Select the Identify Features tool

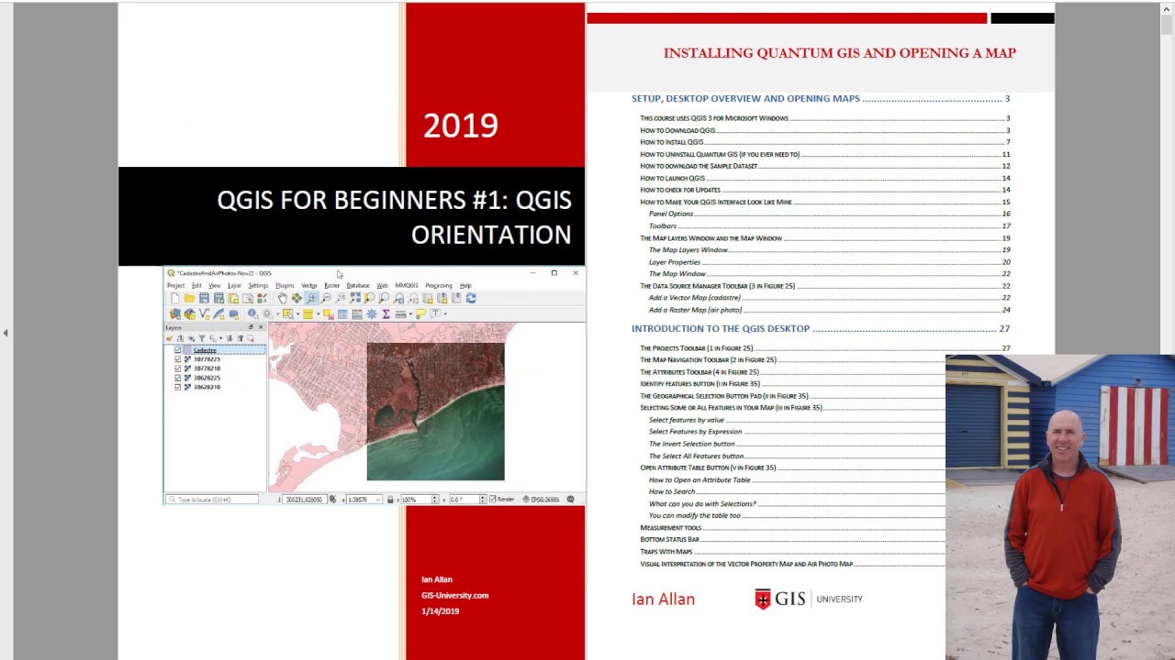pos(253,313)
